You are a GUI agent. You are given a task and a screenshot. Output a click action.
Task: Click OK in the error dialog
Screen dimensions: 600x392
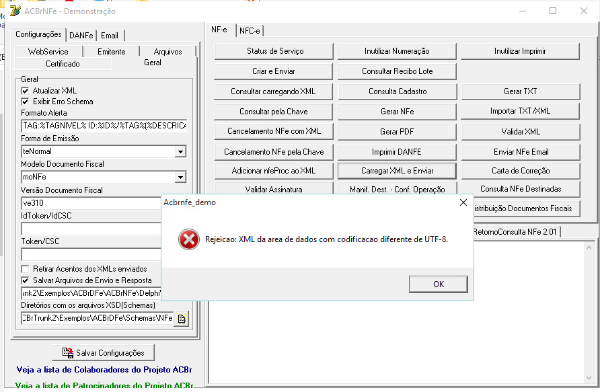439,284
